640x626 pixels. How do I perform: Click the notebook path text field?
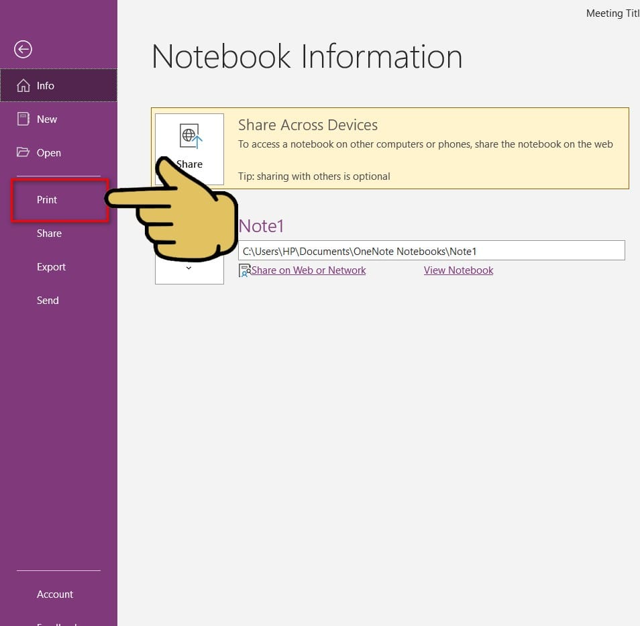pyautogui.click(x=431, y=250)
